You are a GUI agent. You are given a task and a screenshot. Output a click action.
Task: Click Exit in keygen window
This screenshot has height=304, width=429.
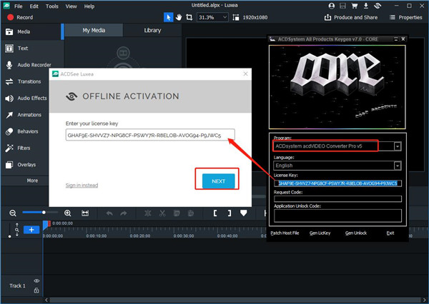point(390,233)
